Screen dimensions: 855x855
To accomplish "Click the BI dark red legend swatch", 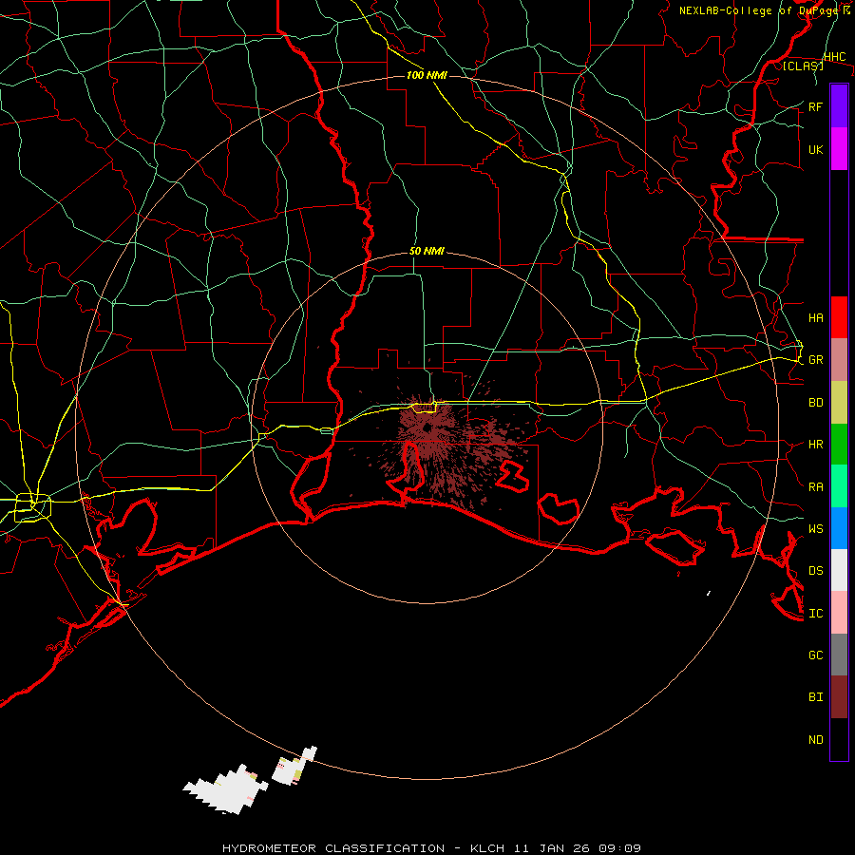I will point(839,697).
